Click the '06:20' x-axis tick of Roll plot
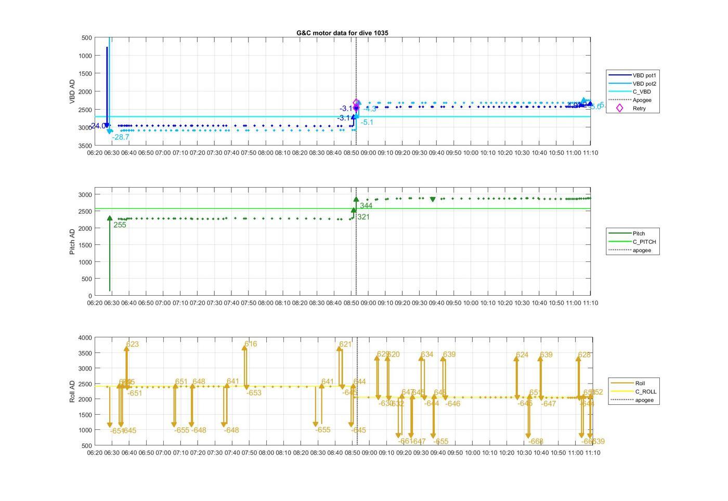The width and height of the screenshot is (728, 501). pyautogui.click(x=95, y=453)
